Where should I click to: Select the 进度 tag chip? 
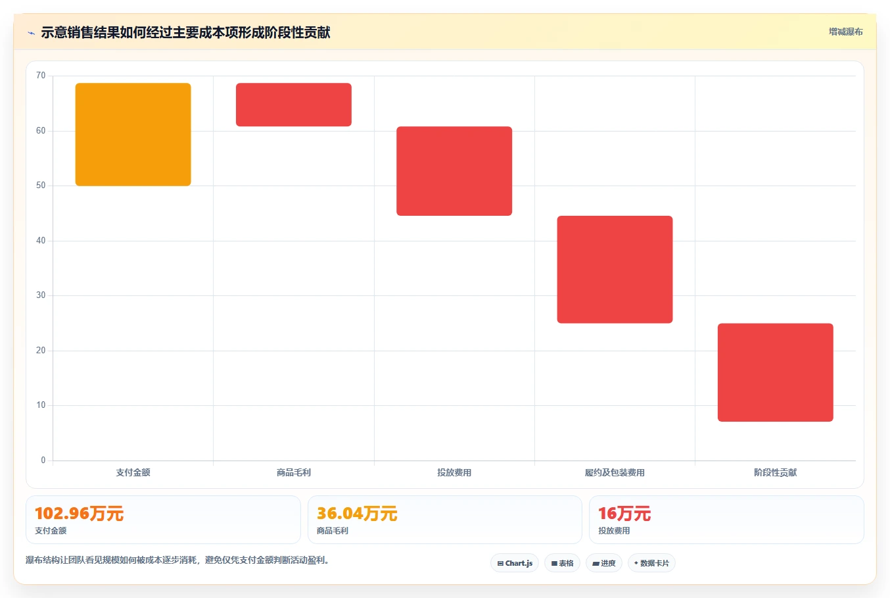tap(604, 563)
